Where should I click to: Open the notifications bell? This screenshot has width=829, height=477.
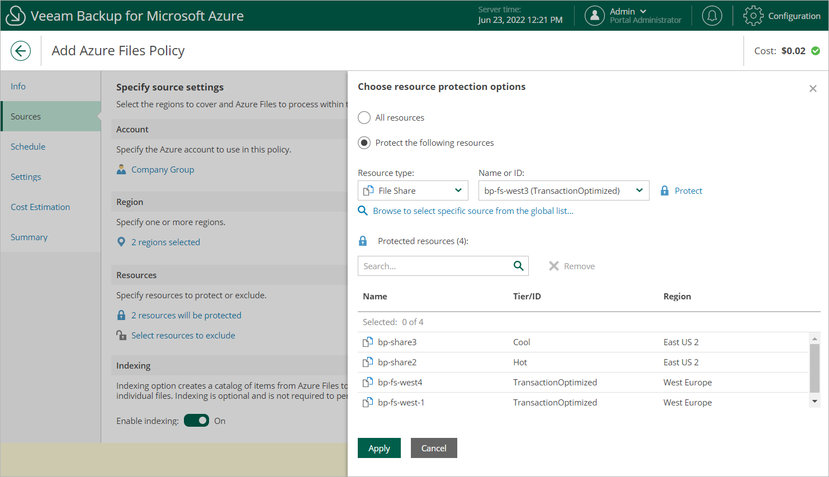point(712,16)
